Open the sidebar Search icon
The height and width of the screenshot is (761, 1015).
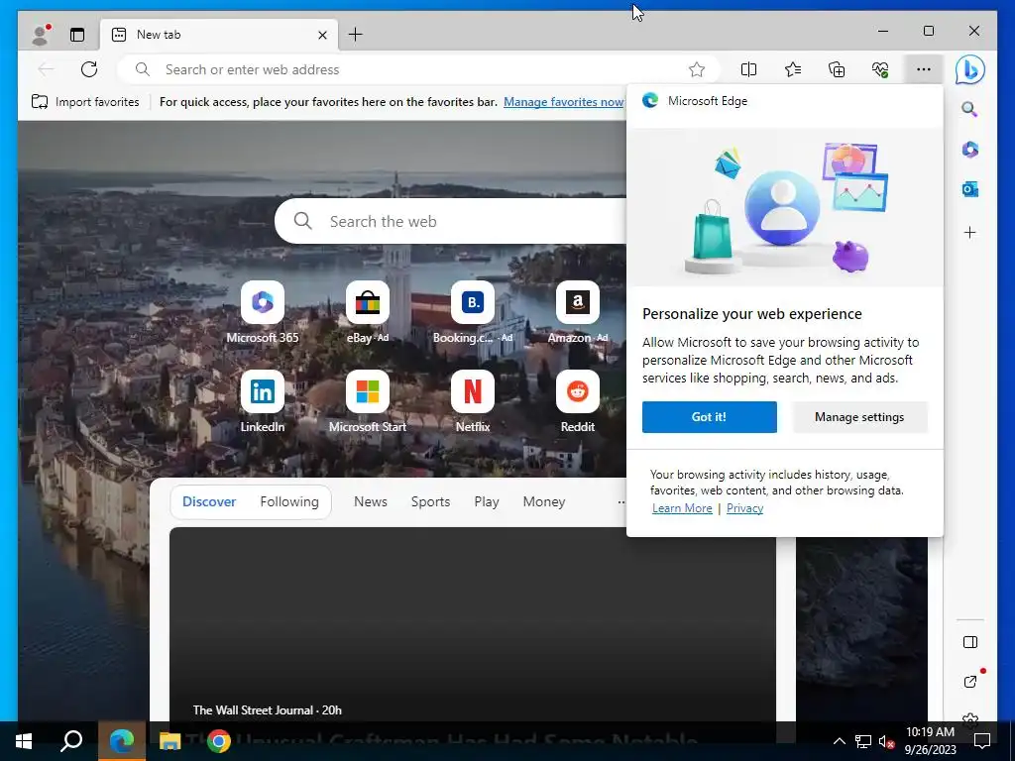969,109
